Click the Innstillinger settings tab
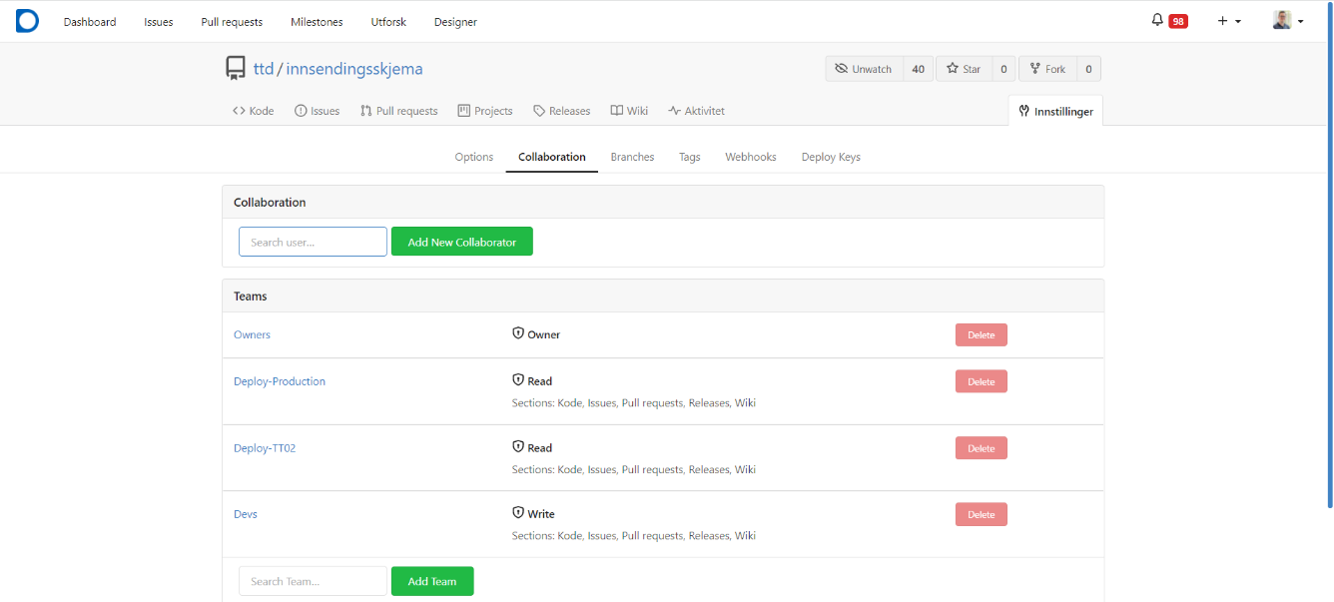The width and height of the screenshot is (1334, 602). pos(1055,111)
